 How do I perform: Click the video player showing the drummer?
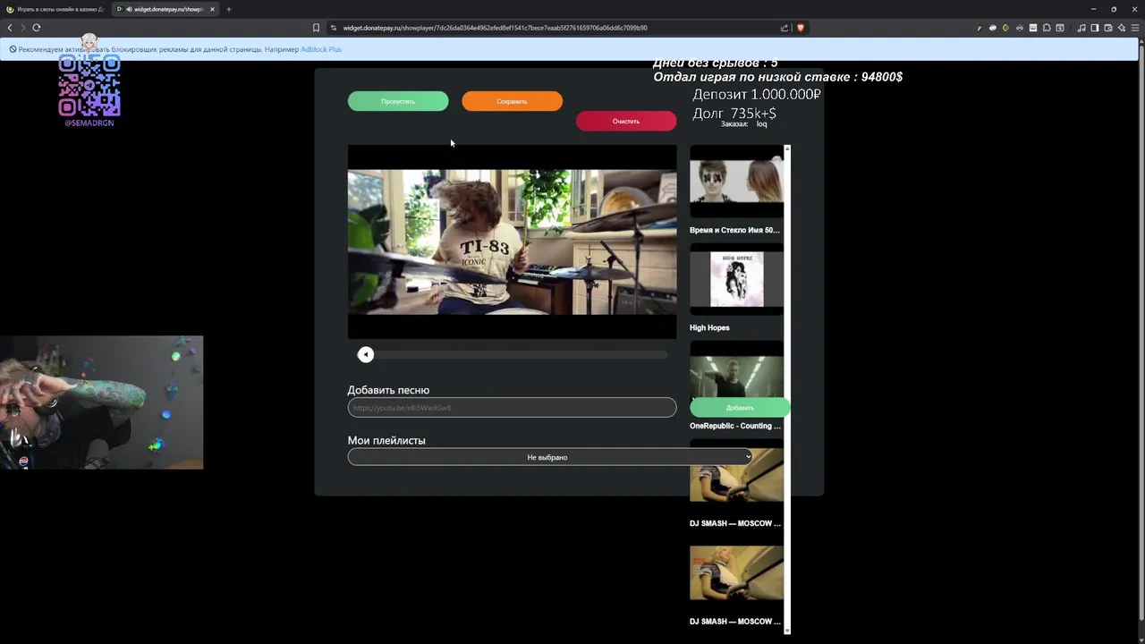[x=512, y=241]
